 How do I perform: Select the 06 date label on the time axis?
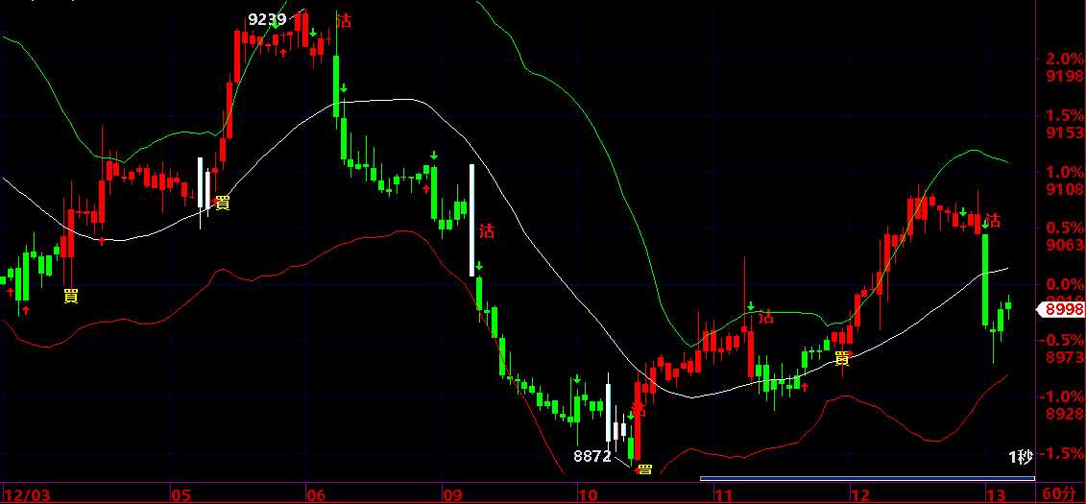coord(317,495)
